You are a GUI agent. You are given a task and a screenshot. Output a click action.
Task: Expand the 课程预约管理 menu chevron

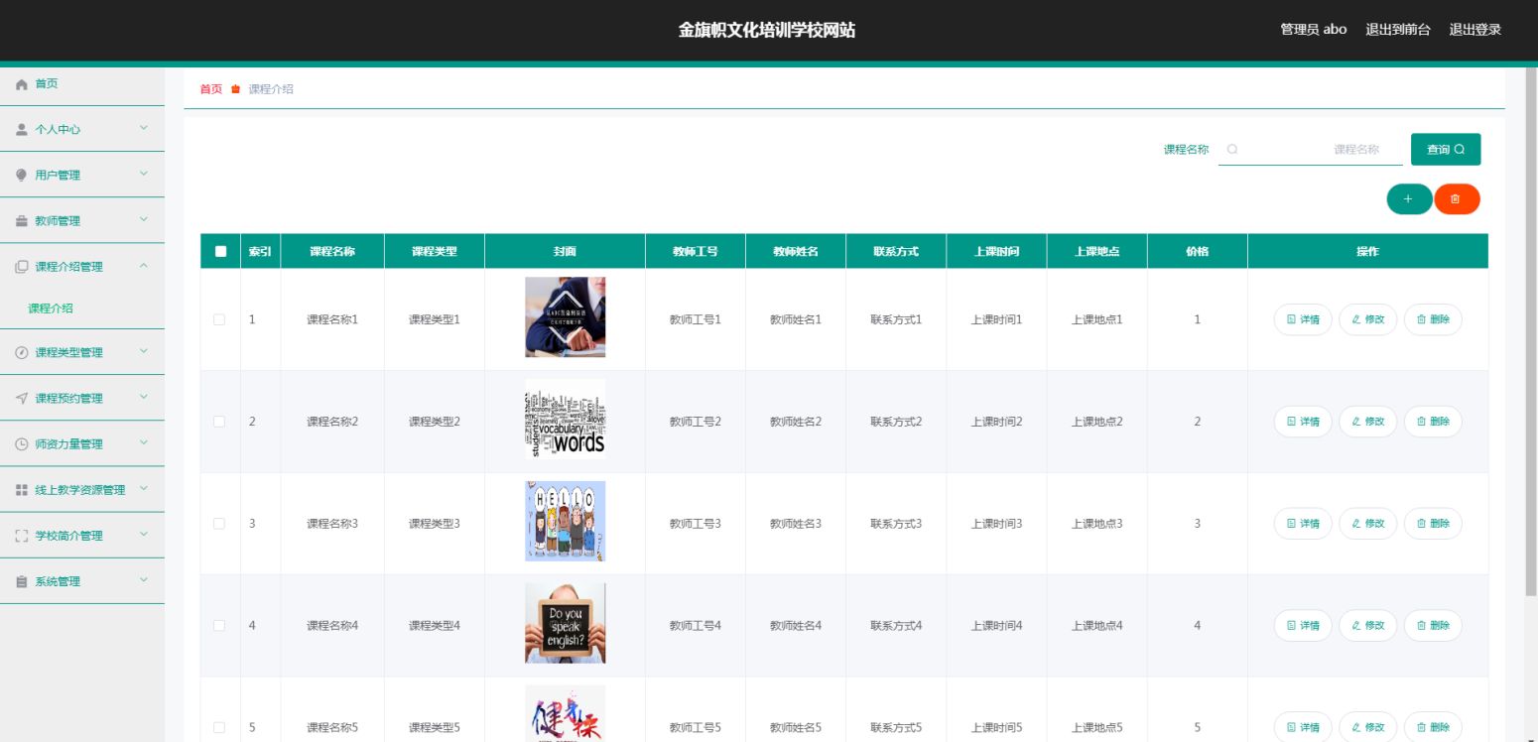click(x=144, y=397)
